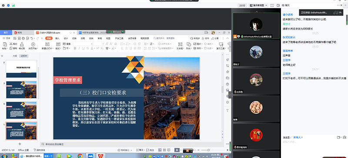Switch to slide sorter view in the status bar

[x=164, y=150]
